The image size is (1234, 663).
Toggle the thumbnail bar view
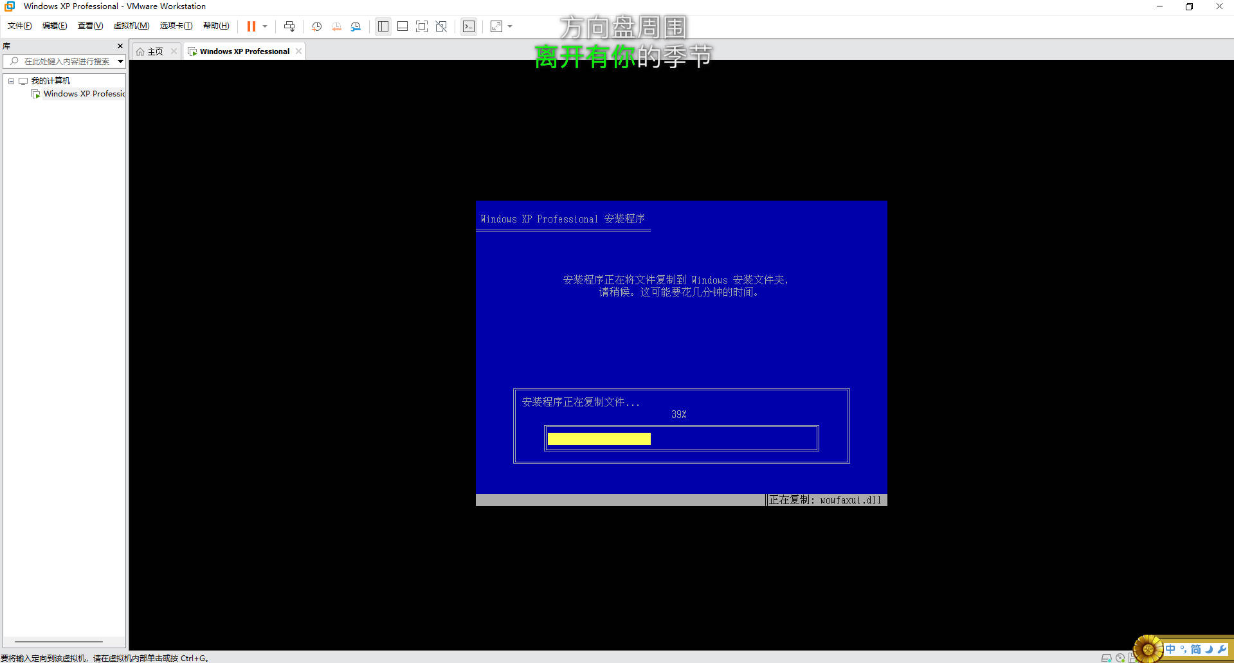pyautogui.click(x=403, y=26)
